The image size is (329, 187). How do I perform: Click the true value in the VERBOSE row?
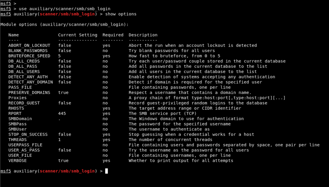(63, 160)
